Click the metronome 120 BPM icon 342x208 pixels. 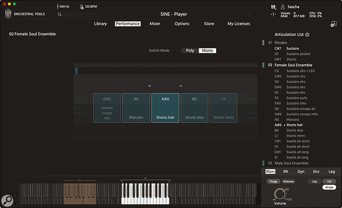click(x=82, y=7)
